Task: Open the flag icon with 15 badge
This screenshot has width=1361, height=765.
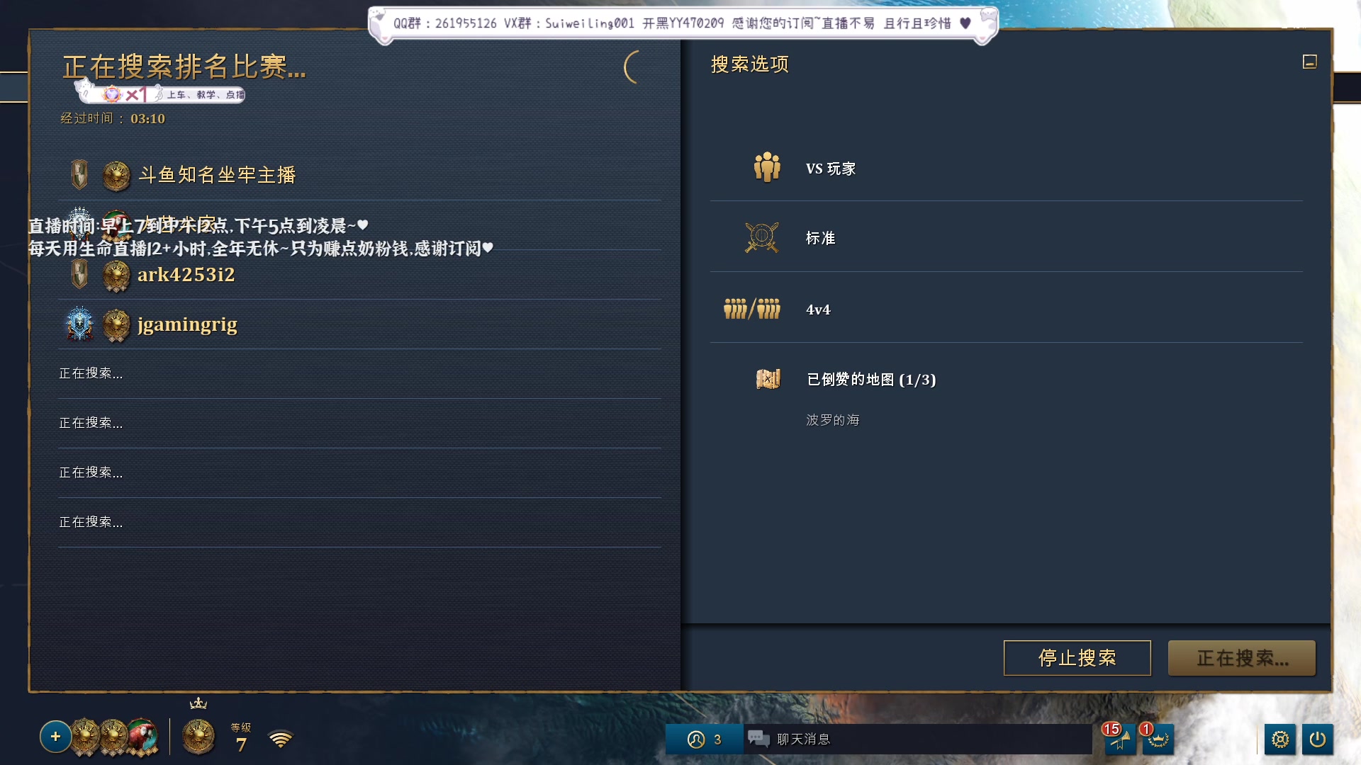Action: [x=1120, y=739]
